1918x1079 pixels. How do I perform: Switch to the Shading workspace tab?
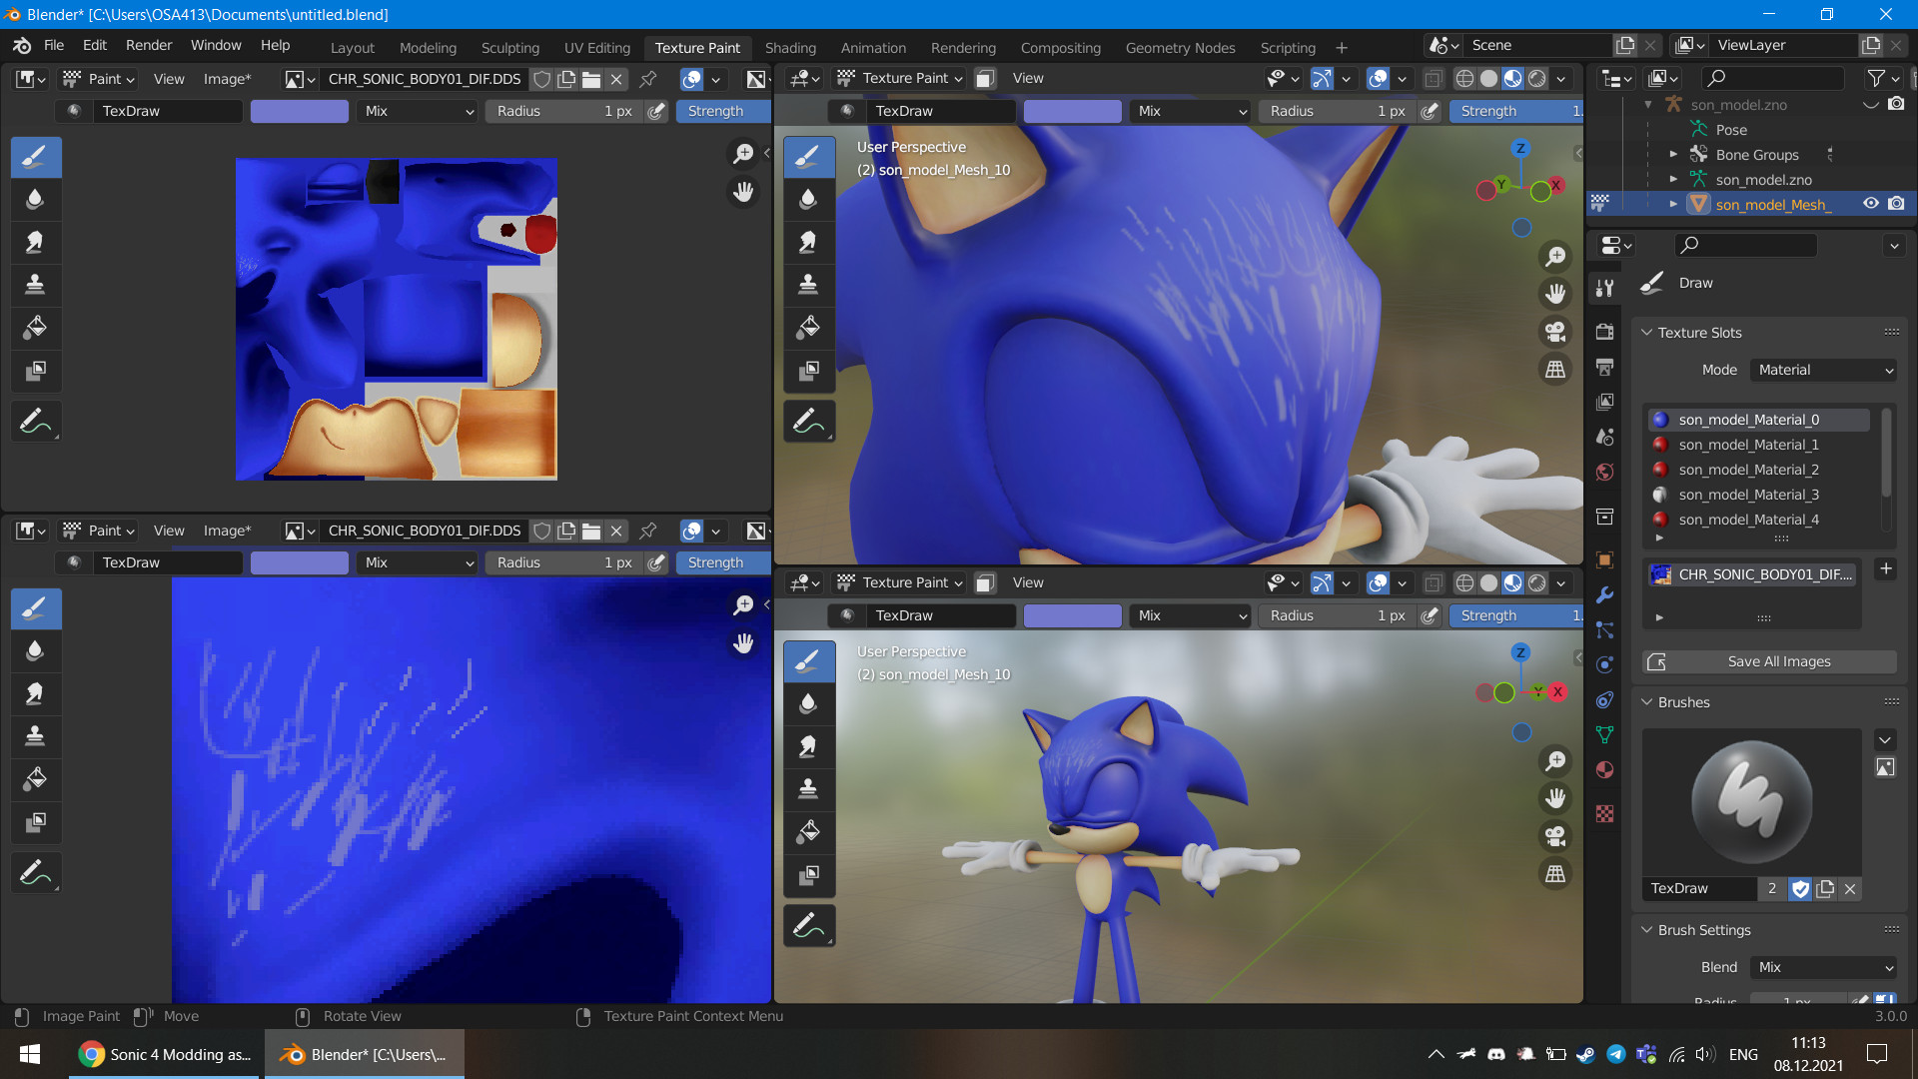[790, 47]
